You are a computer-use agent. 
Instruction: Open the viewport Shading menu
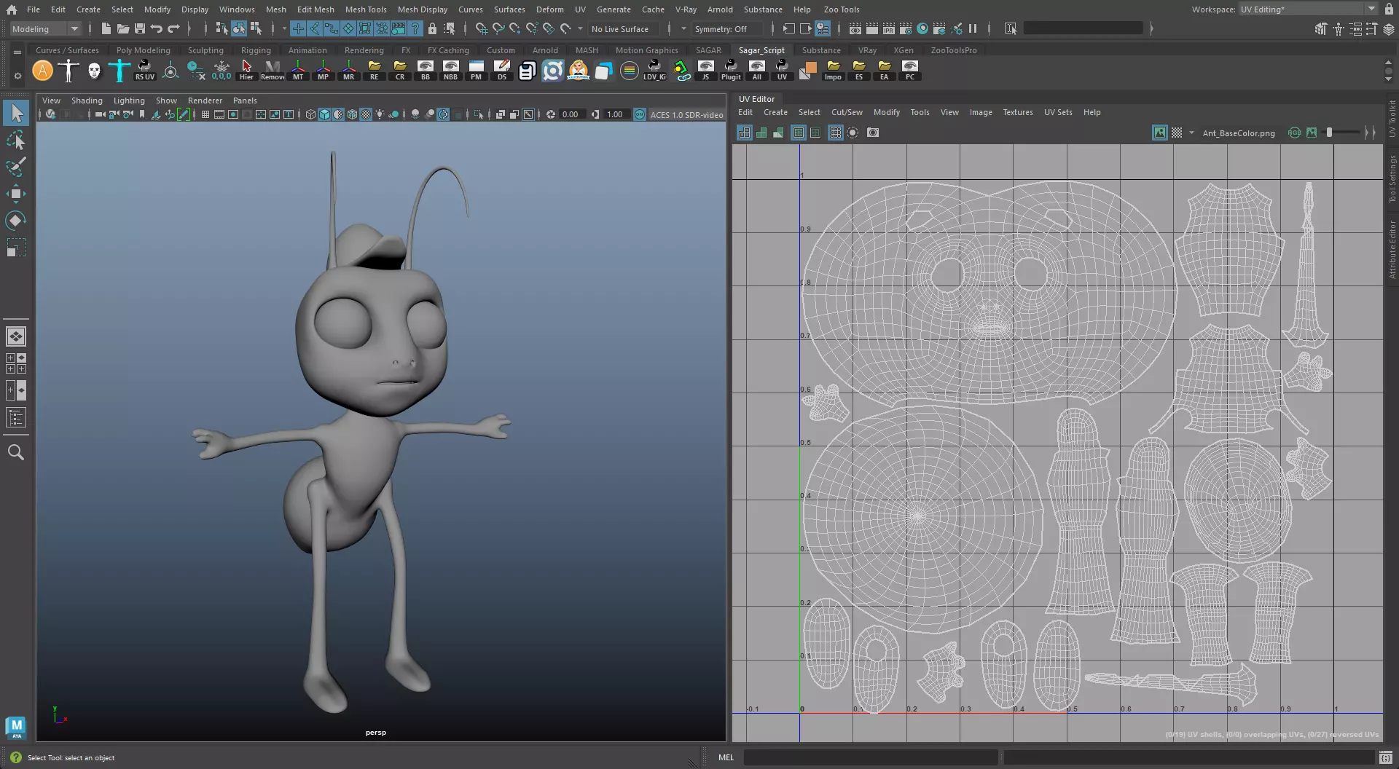pyautogui.click(x=87, y=100)
